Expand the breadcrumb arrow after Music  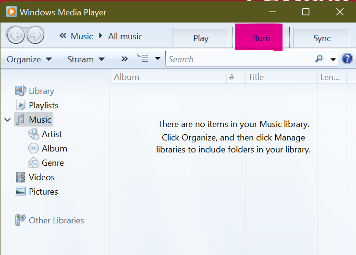pyautogui.click(x=100, y=36)
